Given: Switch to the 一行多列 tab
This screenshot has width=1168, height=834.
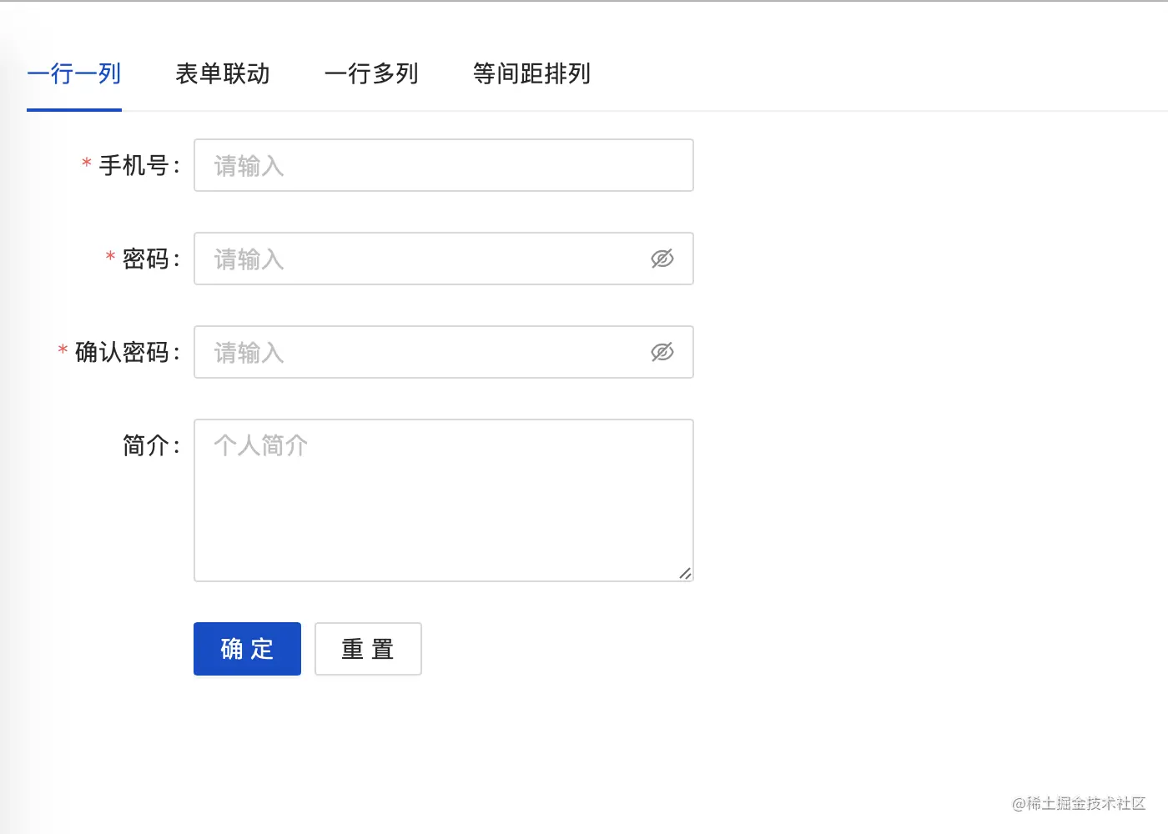Looking at the screenshot, I should tap(372, 74).
